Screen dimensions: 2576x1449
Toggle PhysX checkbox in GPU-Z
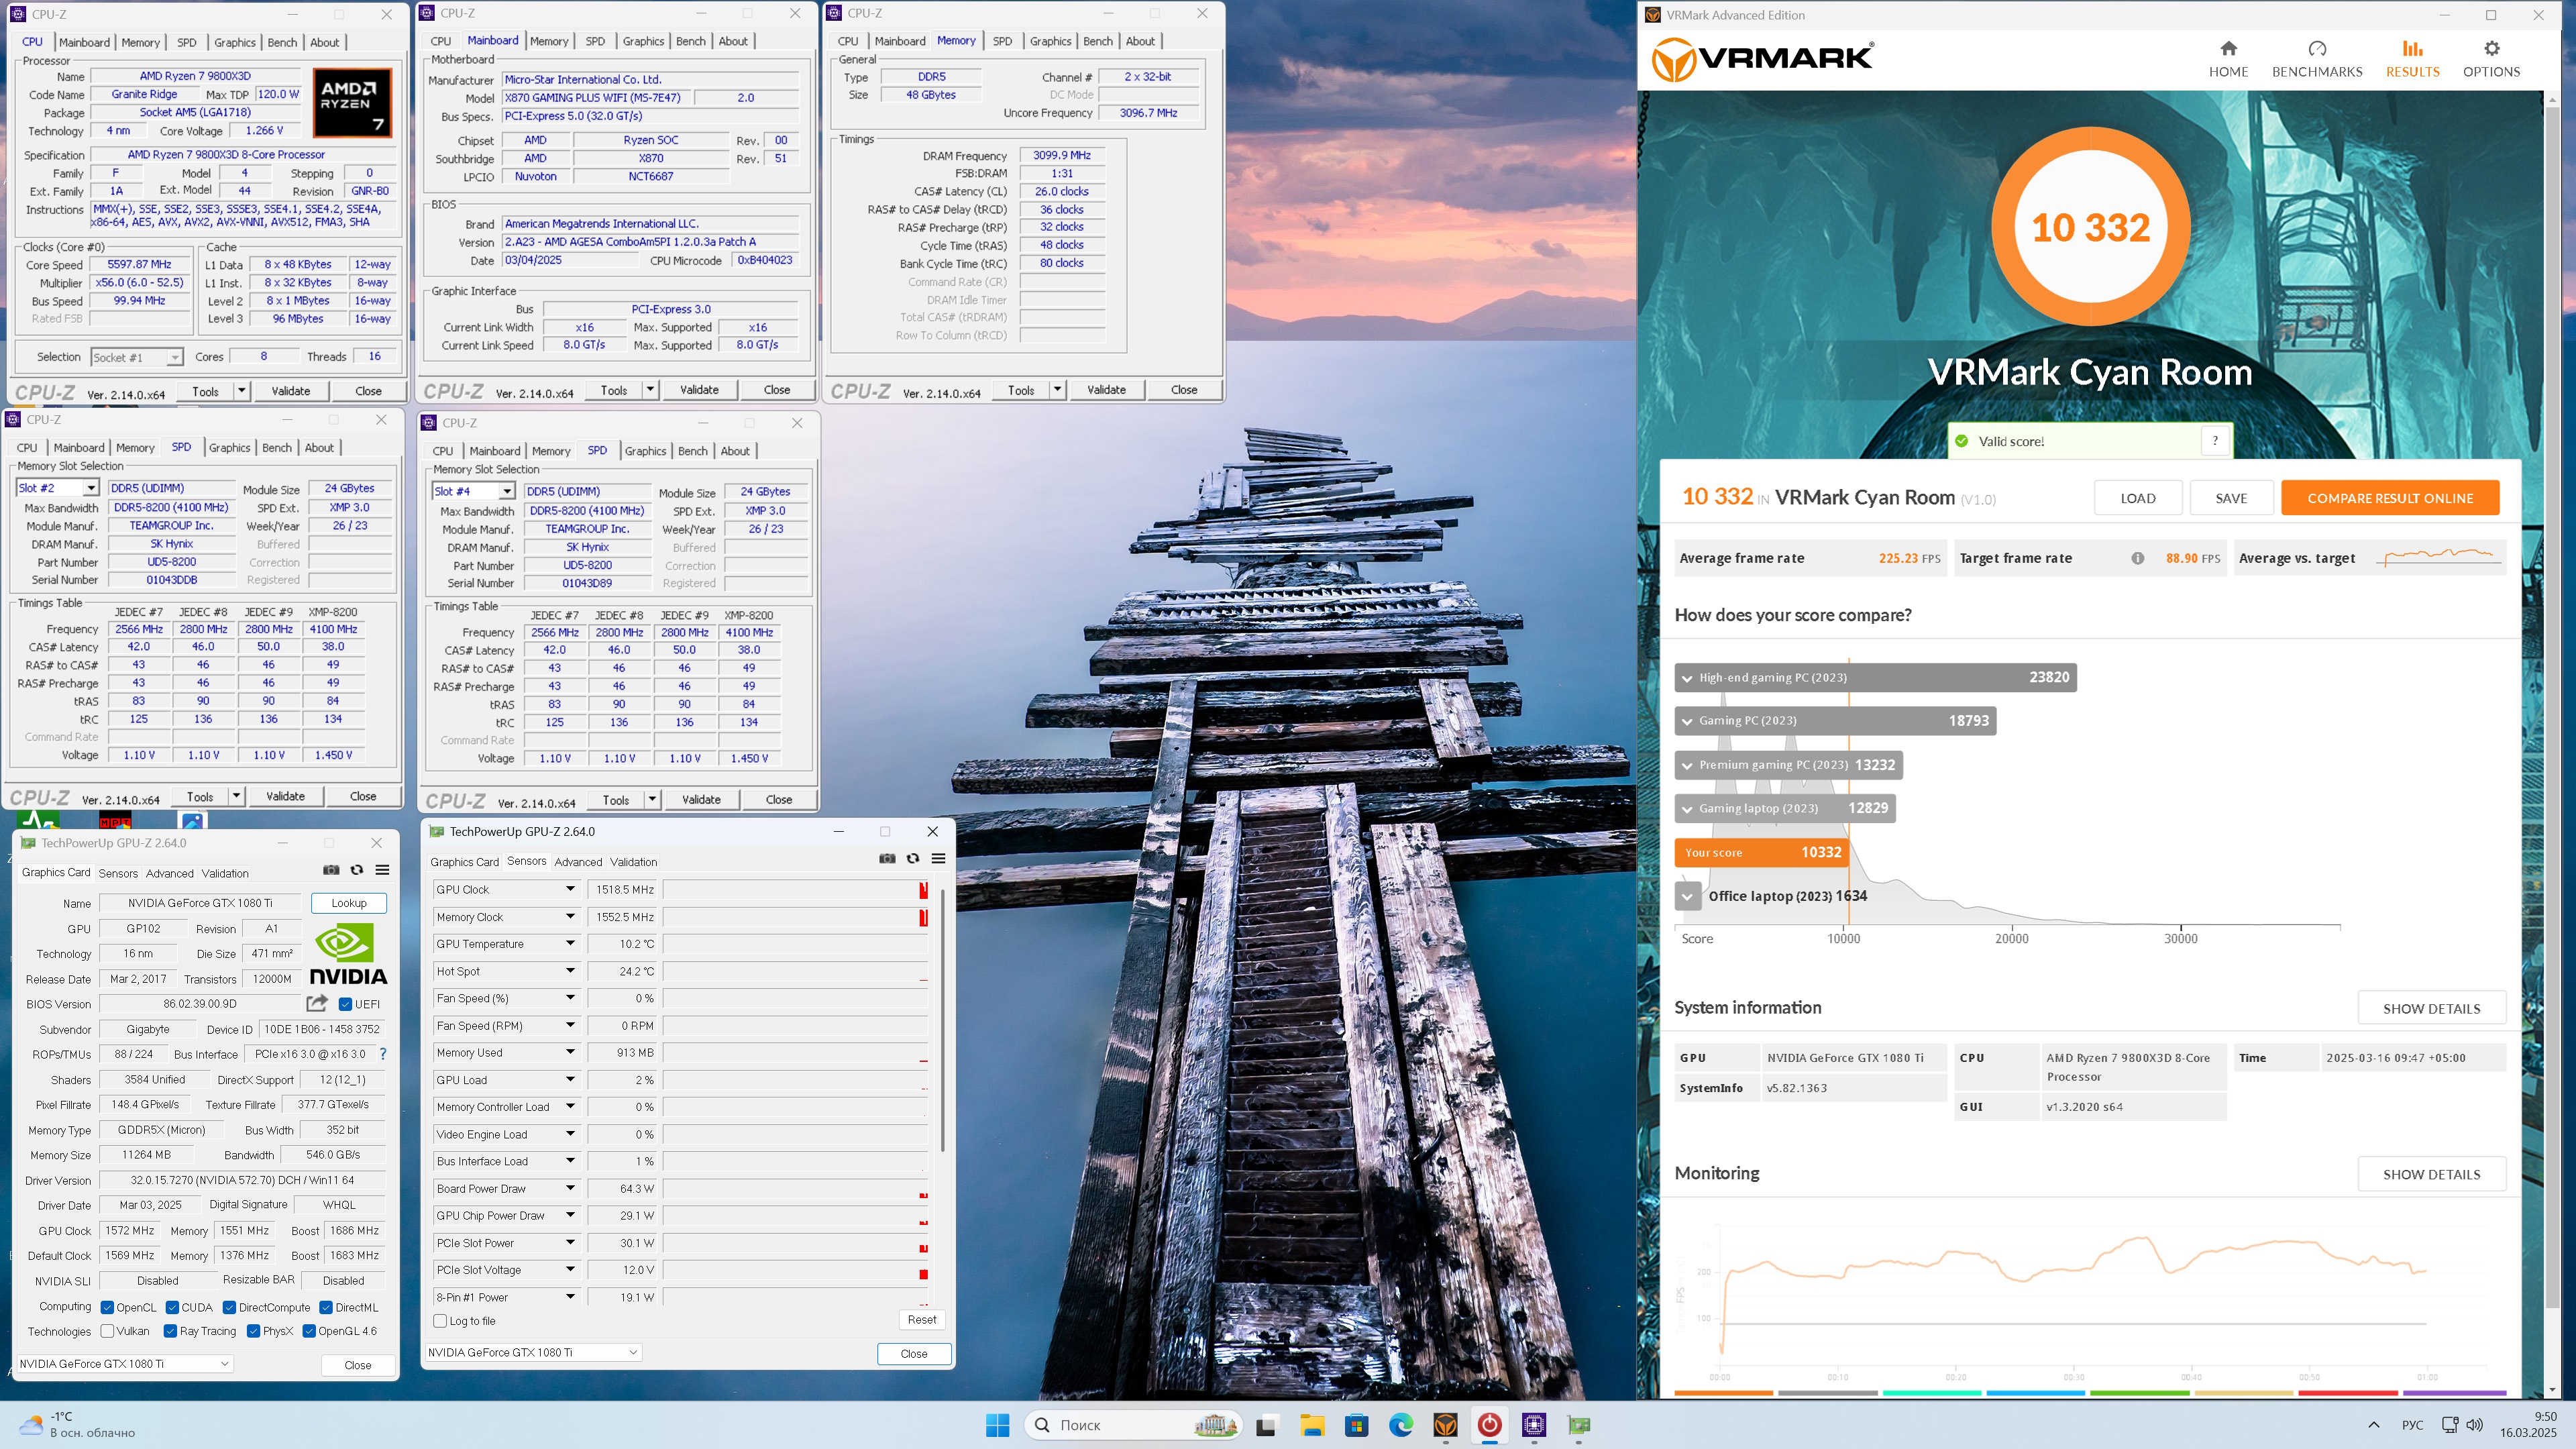tap(253, 1331)
